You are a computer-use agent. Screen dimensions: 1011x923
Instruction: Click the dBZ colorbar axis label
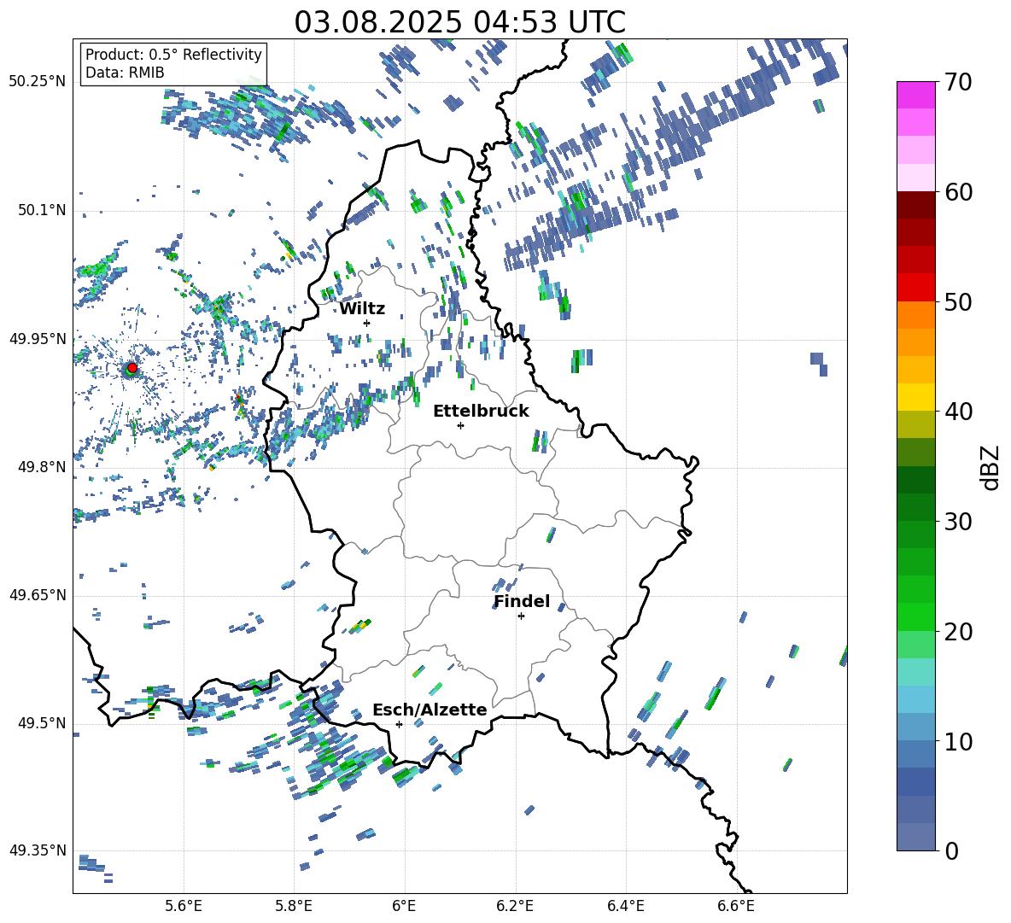click(x=991, y=468)
